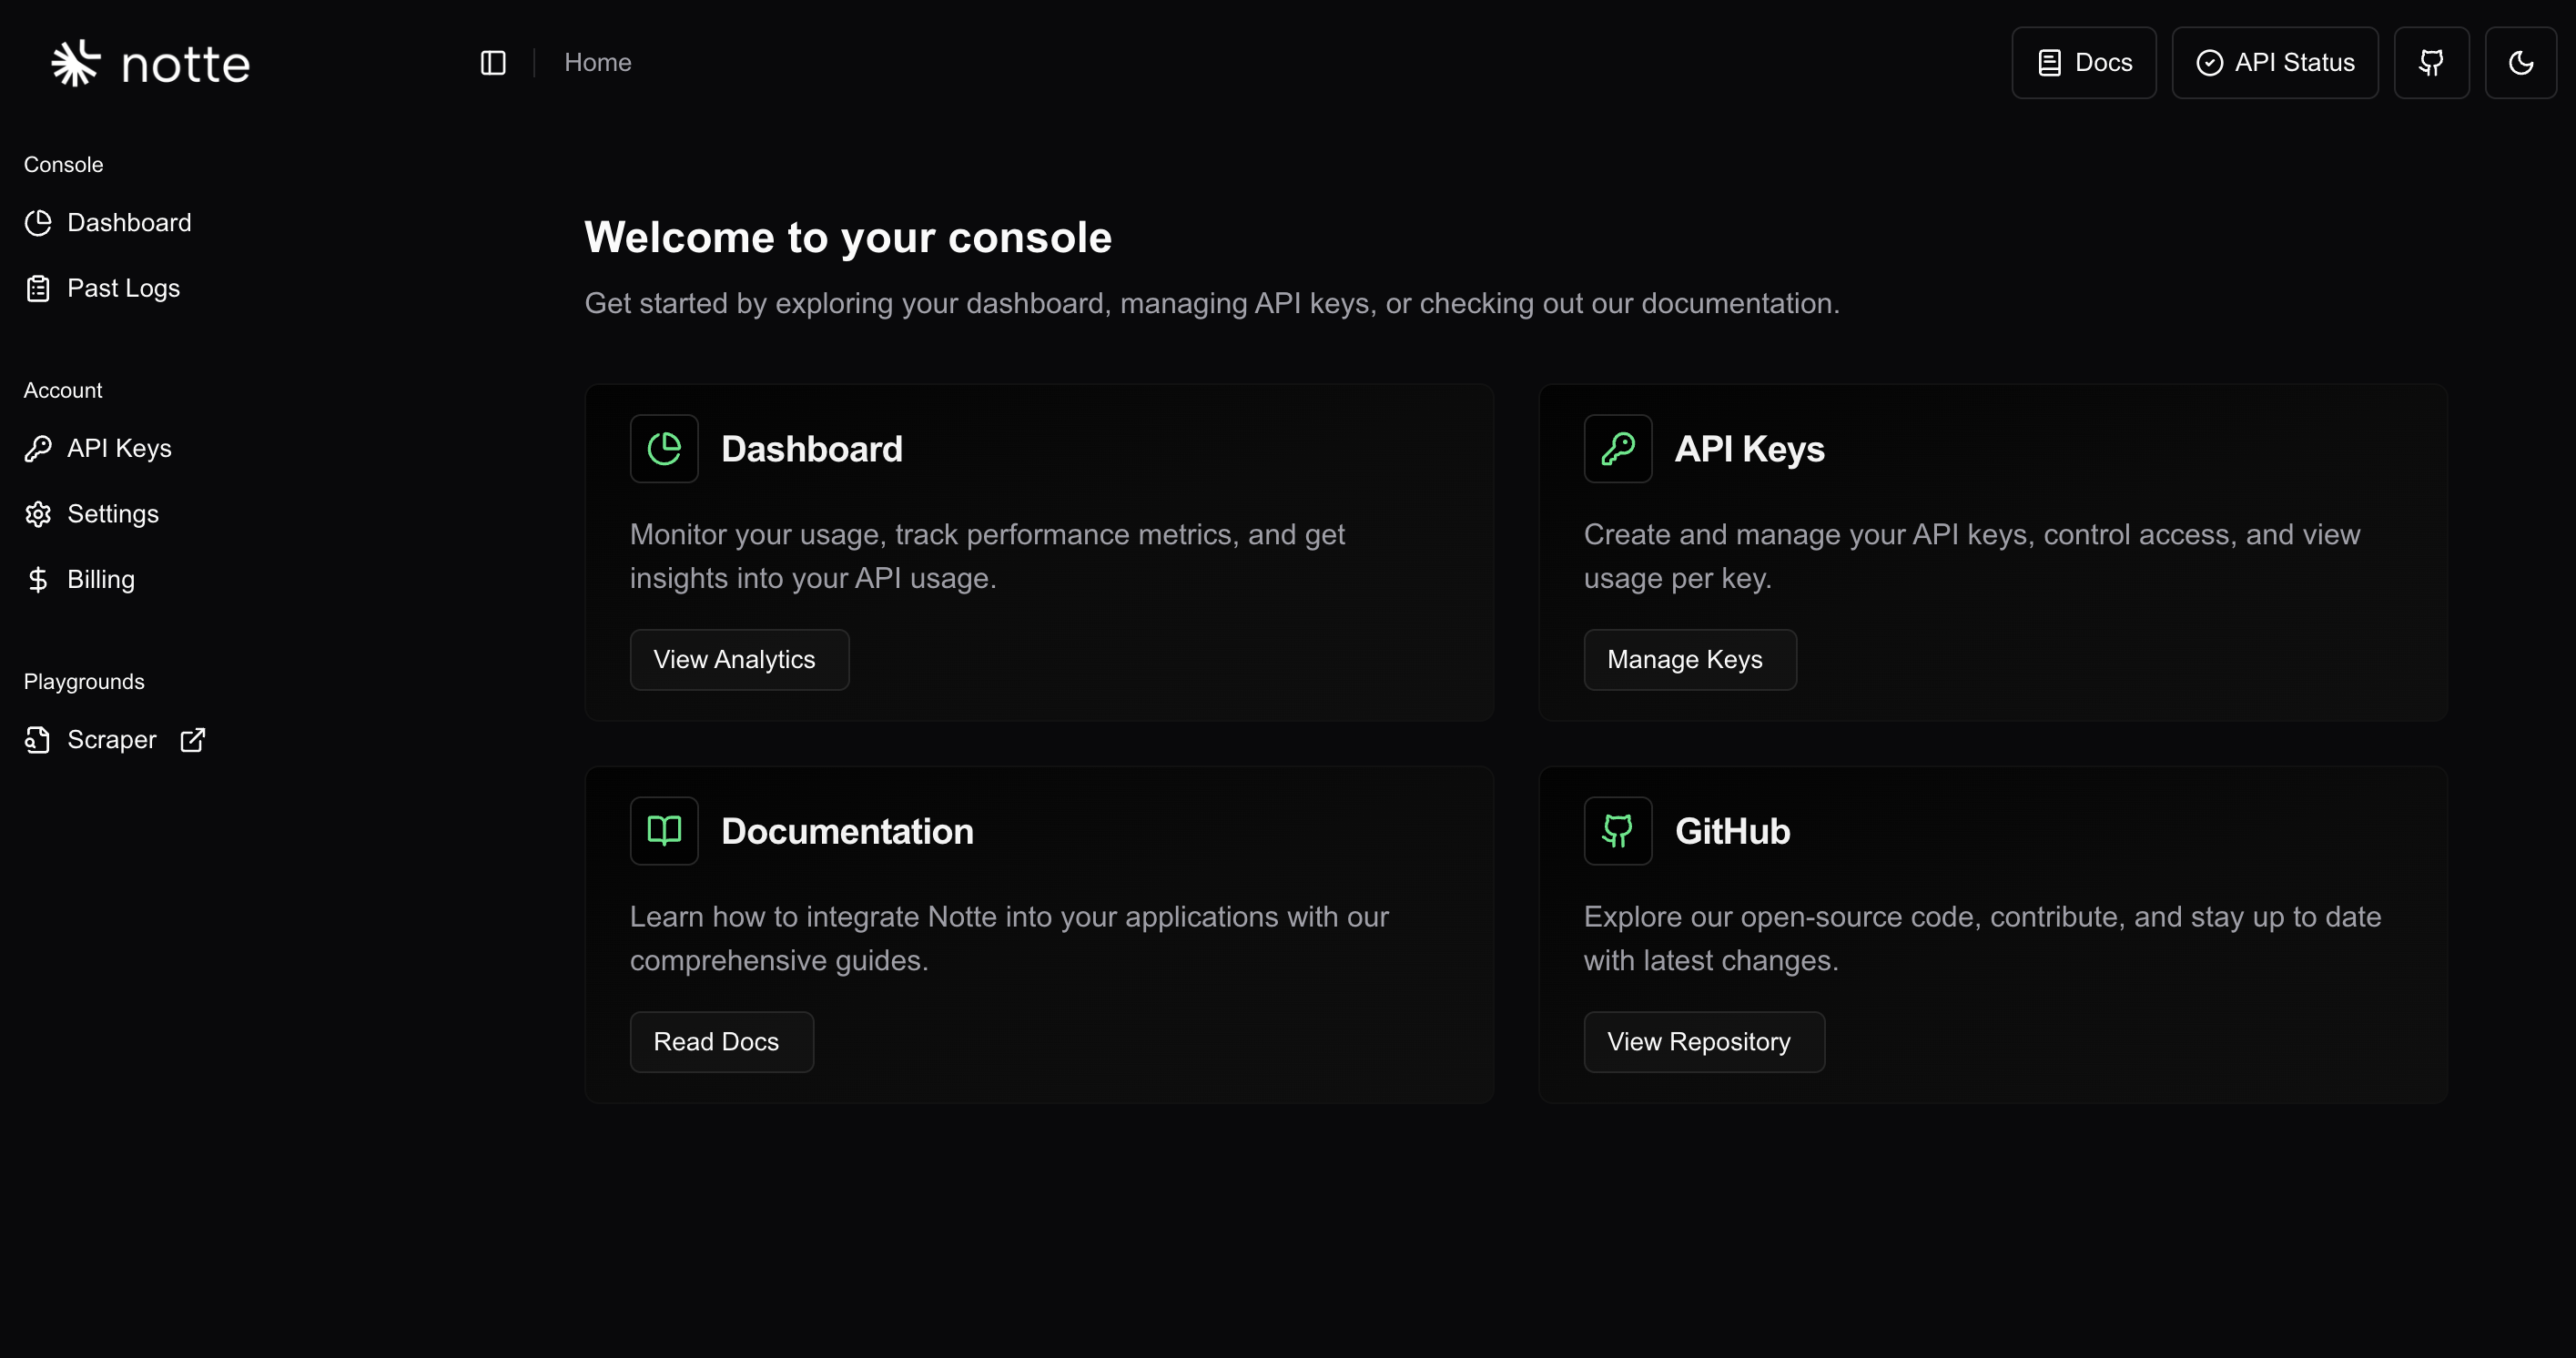Click the 'Monitor your usage' description text
Screen dimensions: 2576x1358
(x=987, y=557)
